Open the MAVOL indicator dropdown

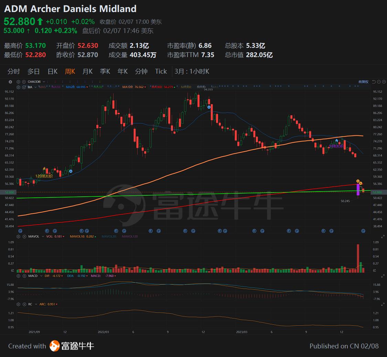(x=43, y=236)
